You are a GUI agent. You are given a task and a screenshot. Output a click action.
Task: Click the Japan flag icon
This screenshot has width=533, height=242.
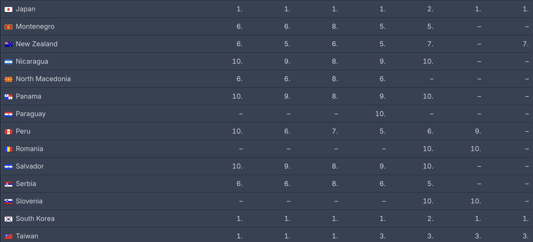(9, 9)
